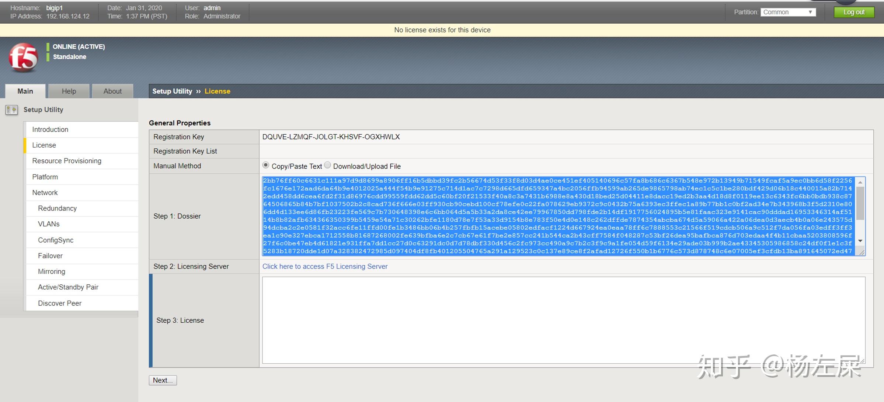Open Active/Standby Pair menu item

[82, 287]
